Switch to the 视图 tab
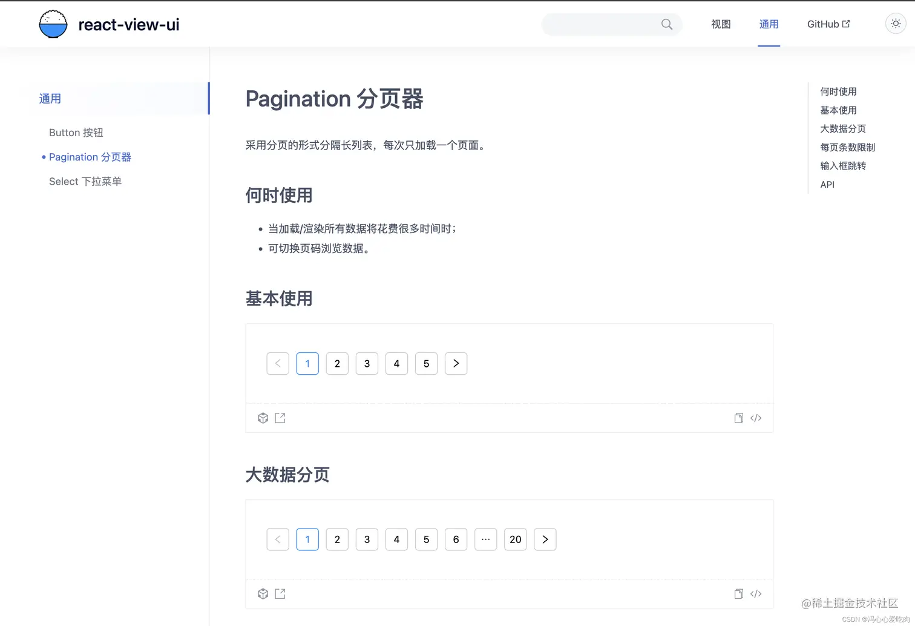 721,24
